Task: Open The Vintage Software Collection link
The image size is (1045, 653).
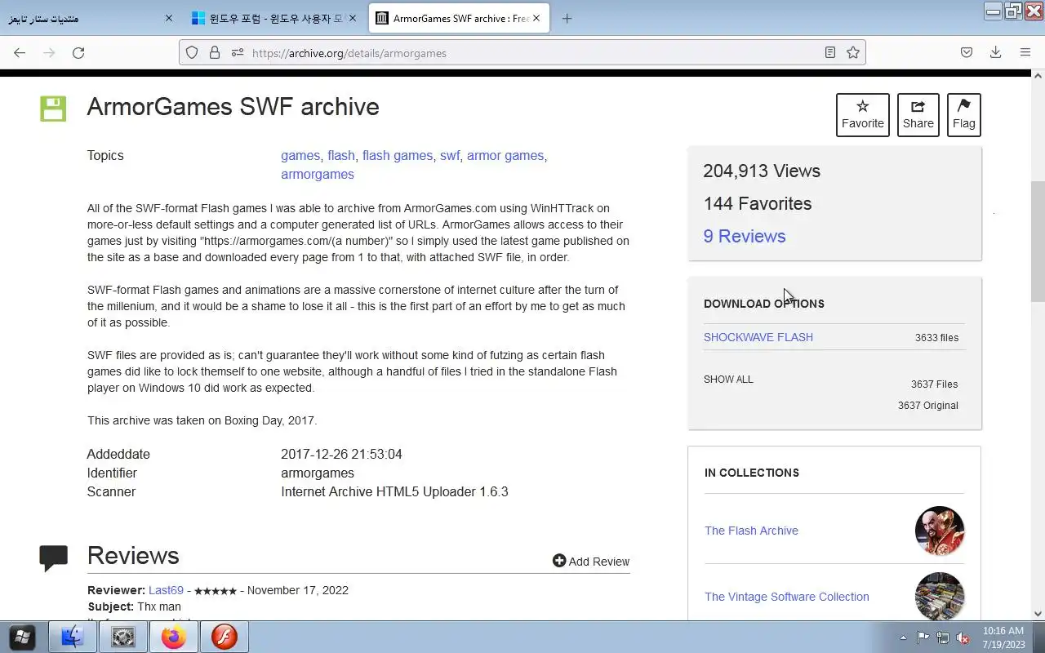Action: [787, 597]
